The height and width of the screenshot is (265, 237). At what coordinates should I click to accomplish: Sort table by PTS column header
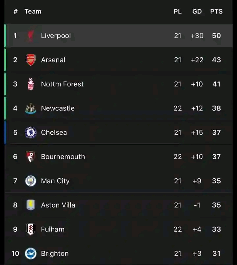(x=216, y=12)
